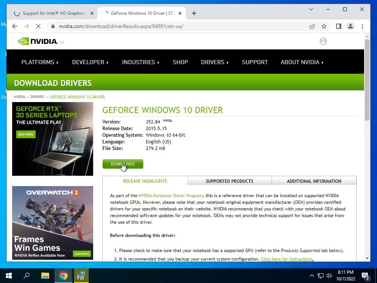Click the scrollbar up arrow
The height and width of the screenshot is (283, 377).
367,36
